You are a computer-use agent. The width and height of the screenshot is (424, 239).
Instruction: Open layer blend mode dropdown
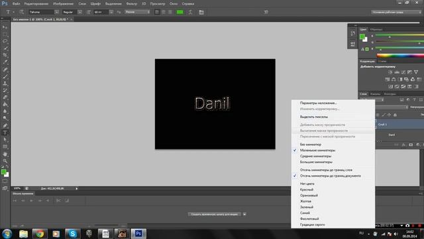pos(392,108)
